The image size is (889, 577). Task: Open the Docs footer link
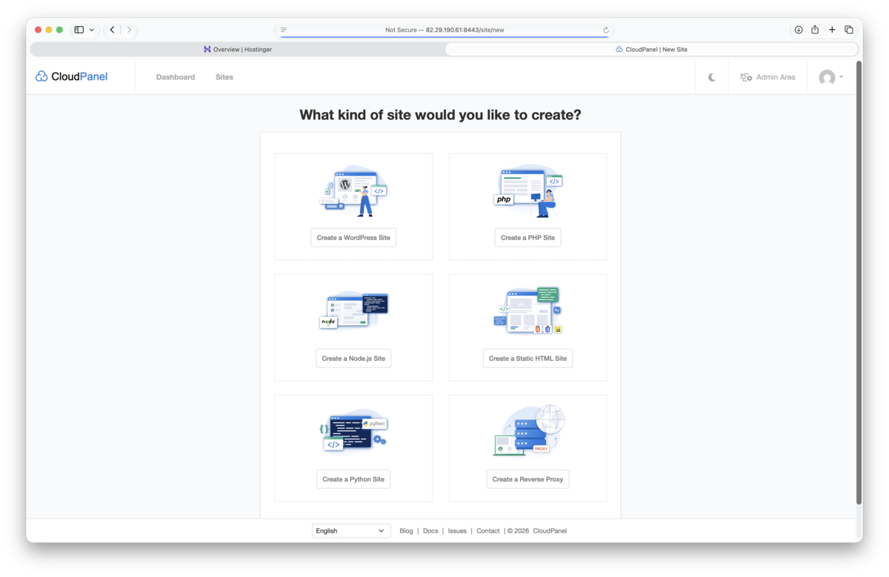point(430,531)
